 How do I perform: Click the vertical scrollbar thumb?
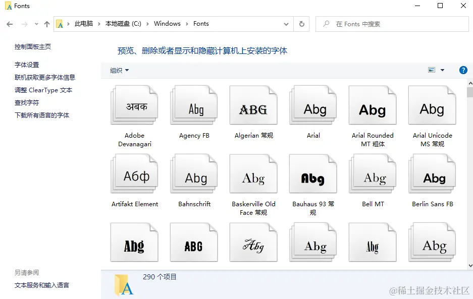[x=470, y=92]
